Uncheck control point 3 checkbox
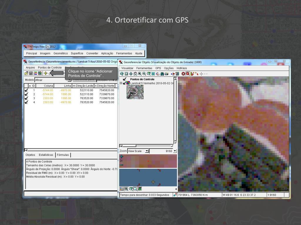Screen dimensions: 301x225 (26, 98)
